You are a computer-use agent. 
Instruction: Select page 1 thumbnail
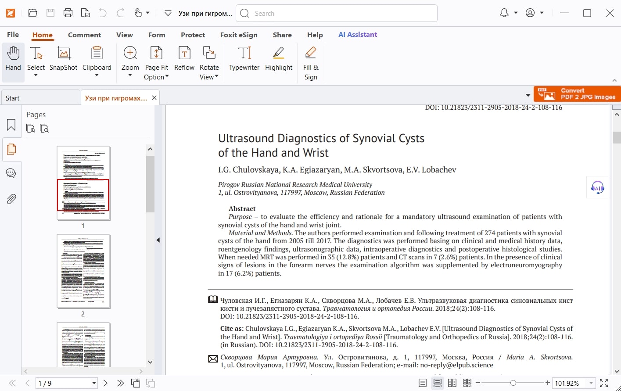point(83,183)
